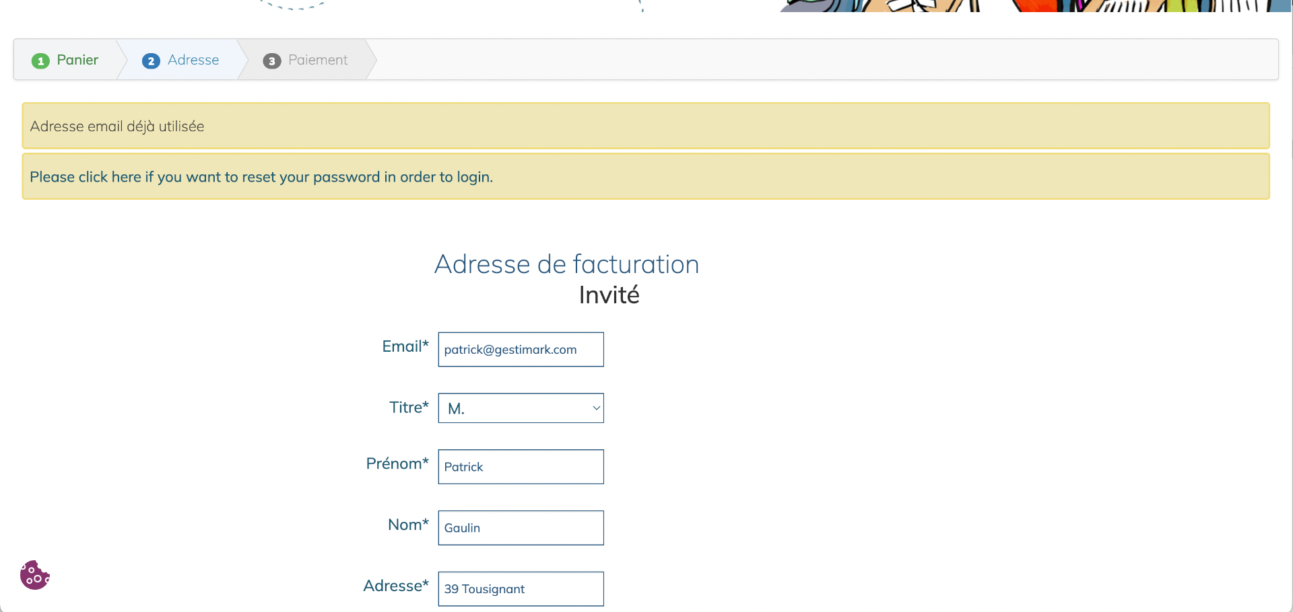Screen dimensions: 1293x612
Task: Click the 'Adresse de facturation' heading
Action: coord(566,264)
